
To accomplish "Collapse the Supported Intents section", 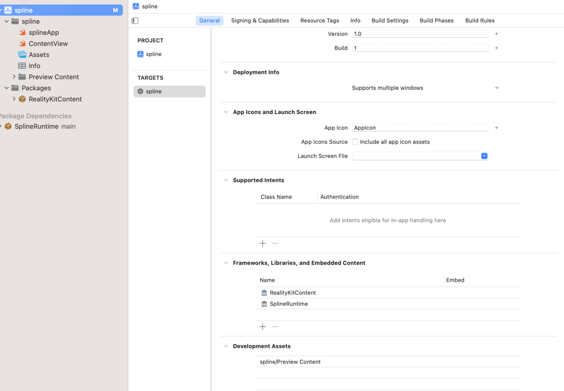I will (x=226, y=180).
